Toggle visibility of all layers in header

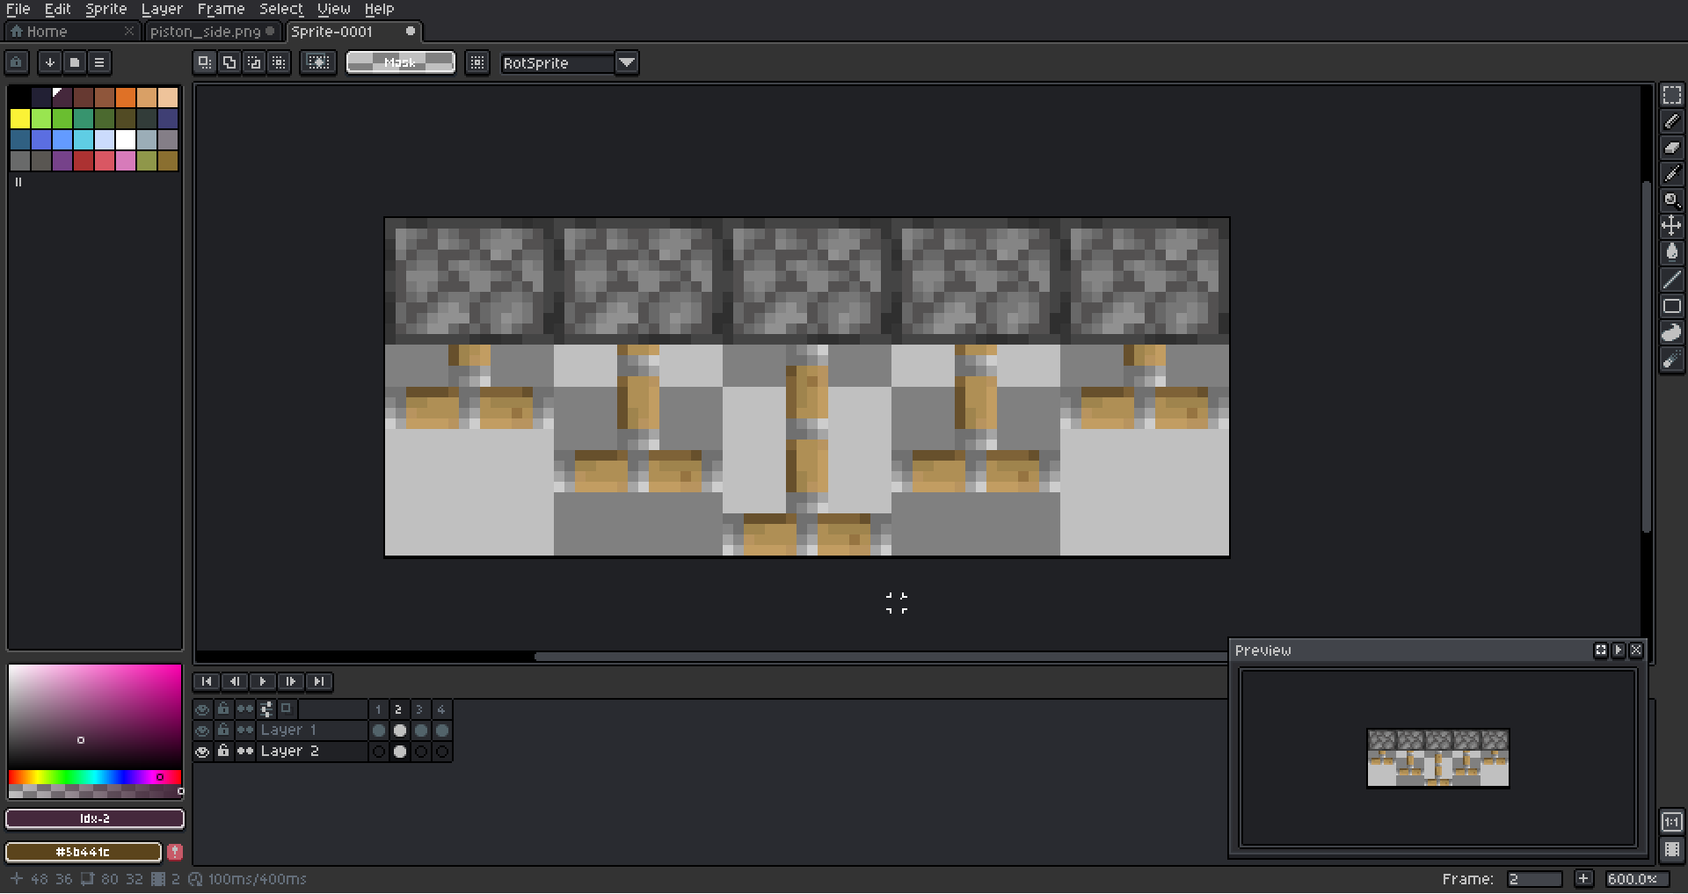[202, 709]
